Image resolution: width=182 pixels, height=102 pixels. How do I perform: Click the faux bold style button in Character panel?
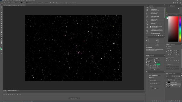click(147, 66)
